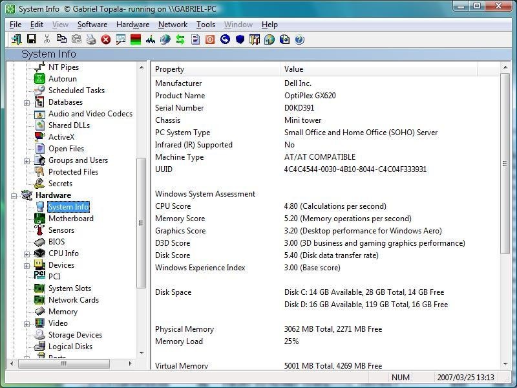Image resolution: width=517 pixels, height=388 pixels.
Task: Click the dark blue shield toolbar icon
Action: (240, 39)
